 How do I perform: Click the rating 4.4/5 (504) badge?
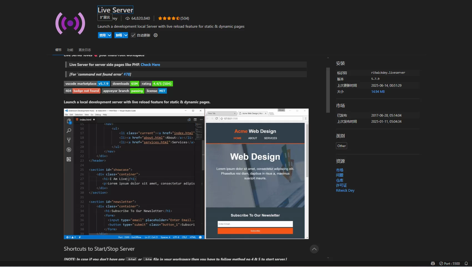click(x=157, y=84)
